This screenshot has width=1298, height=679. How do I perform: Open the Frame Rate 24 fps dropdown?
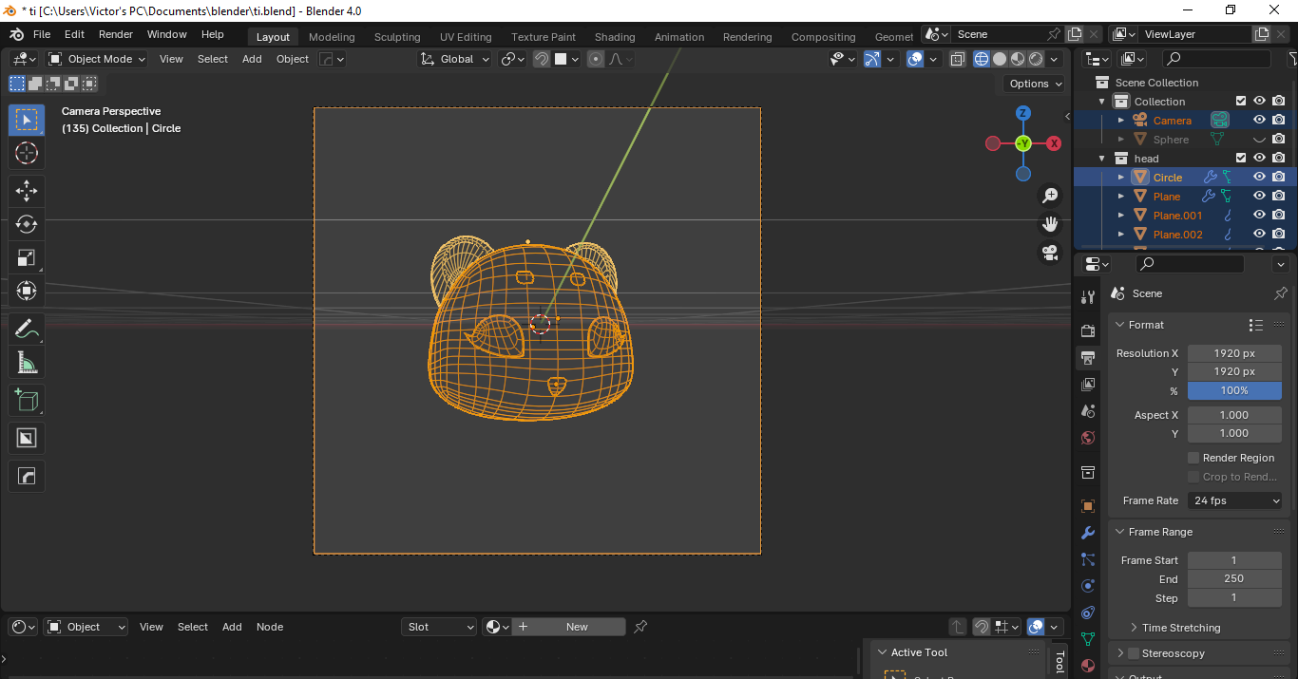pos(1234,500)
